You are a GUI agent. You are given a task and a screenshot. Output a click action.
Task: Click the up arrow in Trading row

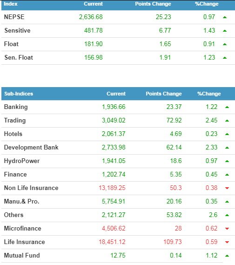coord(227,121)
